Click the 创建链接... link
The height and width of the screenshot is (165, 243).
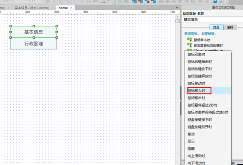[209, 34]
